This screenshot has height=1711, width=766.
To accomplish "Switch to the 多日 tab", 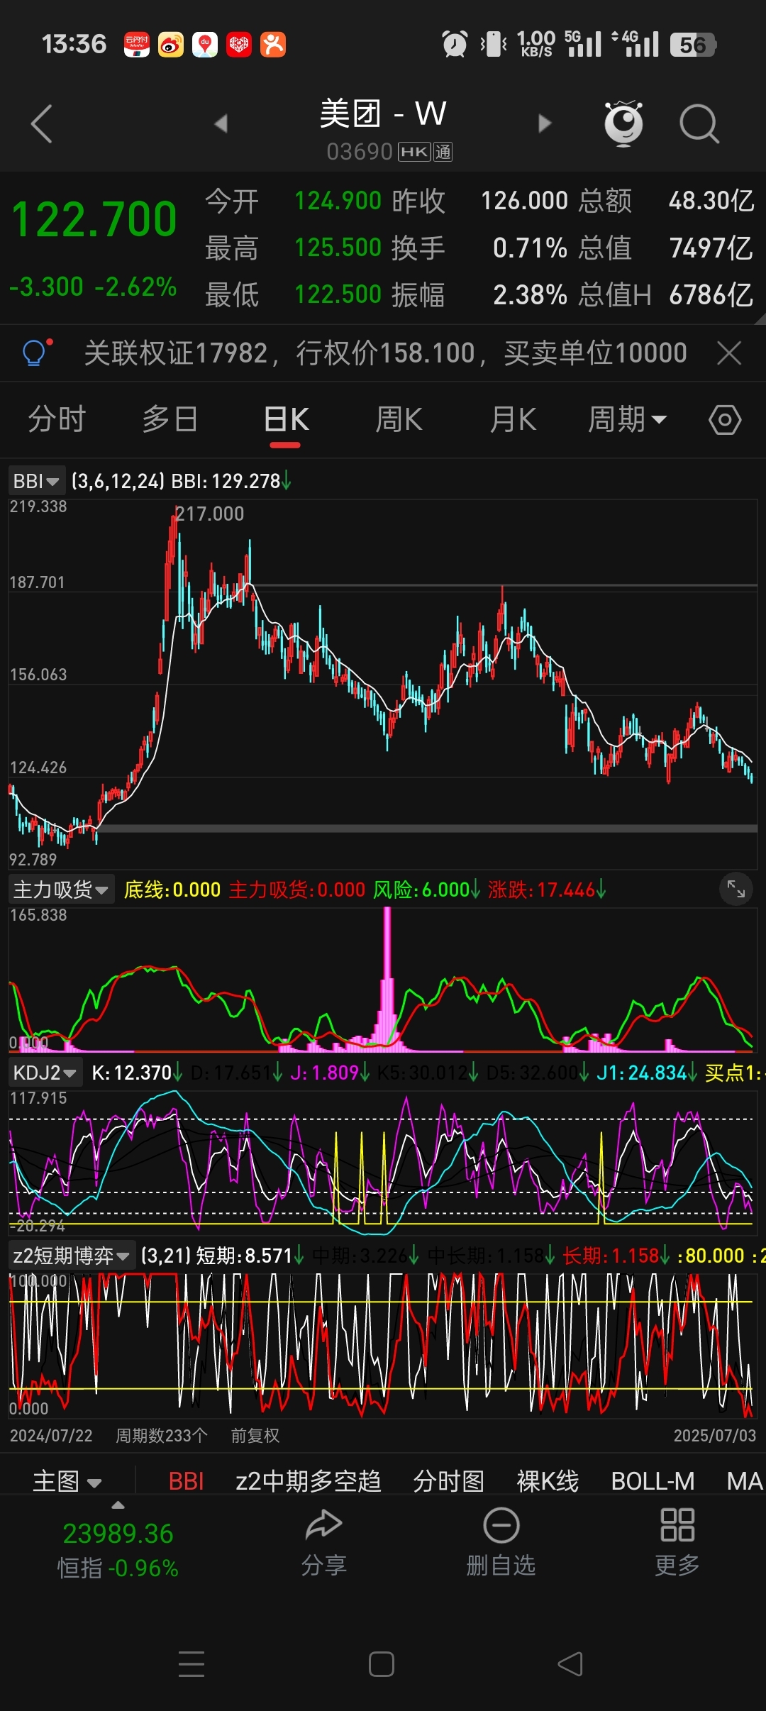I will (x=170, y=419).
